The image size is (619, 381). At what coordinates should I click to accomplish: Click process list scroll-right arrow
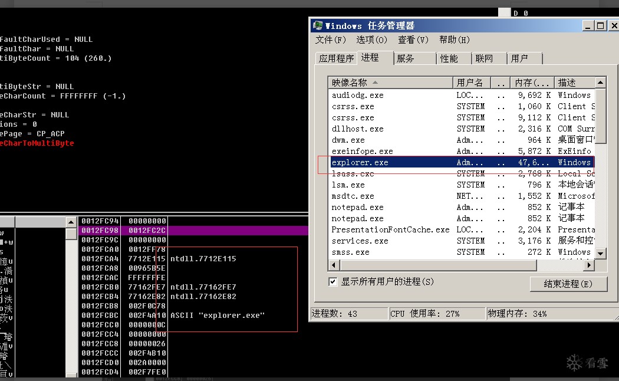point(589,265)
